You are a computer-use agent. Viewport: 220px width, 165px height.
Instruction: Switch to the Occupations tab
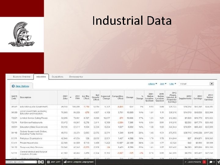pos(57,77)
